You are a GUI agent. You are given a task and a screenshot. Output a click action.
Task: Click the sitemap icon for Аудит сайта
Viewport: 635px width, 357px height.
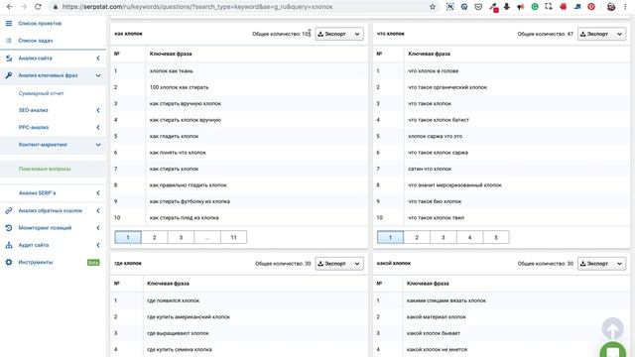coord(9,245)
